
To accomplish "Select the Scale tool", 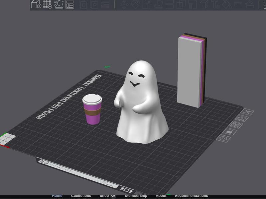I will (x=147, y=4).
